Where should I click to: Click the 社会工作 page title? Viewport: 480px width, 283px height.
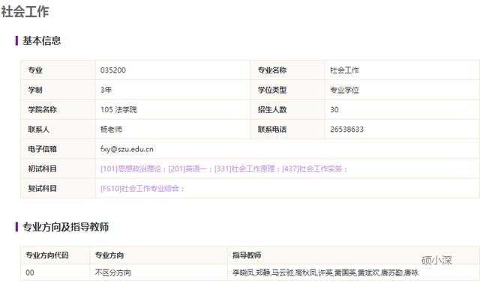[25, 12]
